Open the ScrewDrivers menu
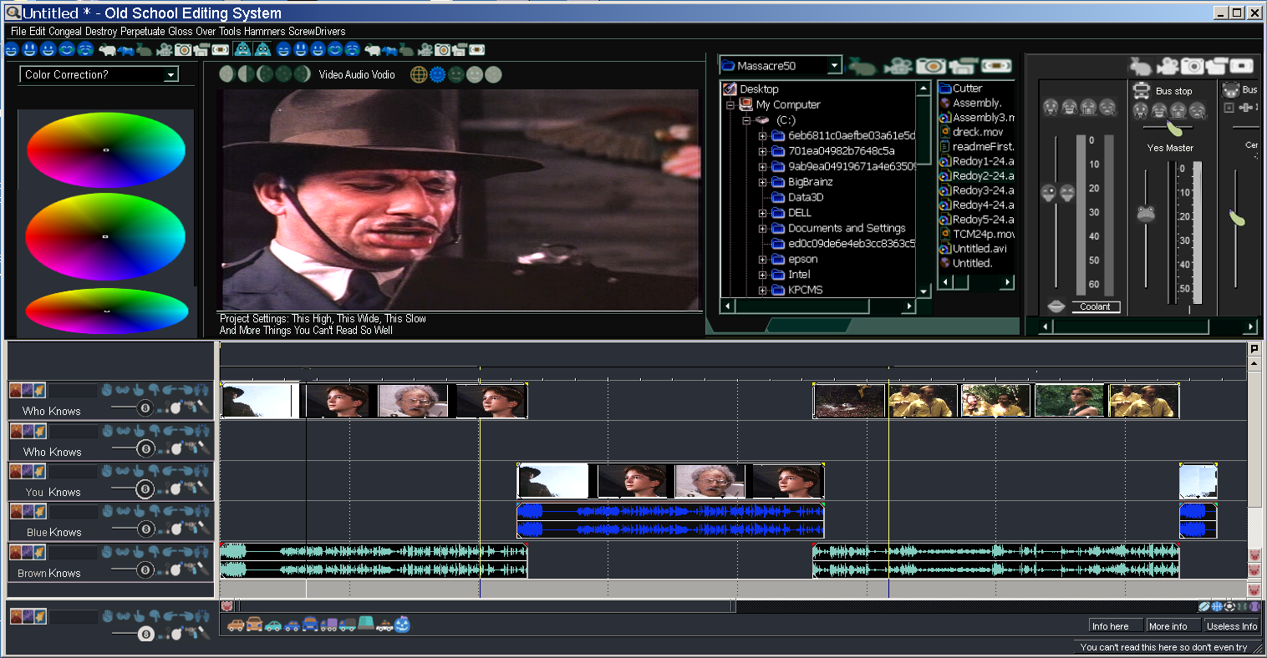Image resolution: width=1267 pixels, height=658 pixels. coord(317,31)
